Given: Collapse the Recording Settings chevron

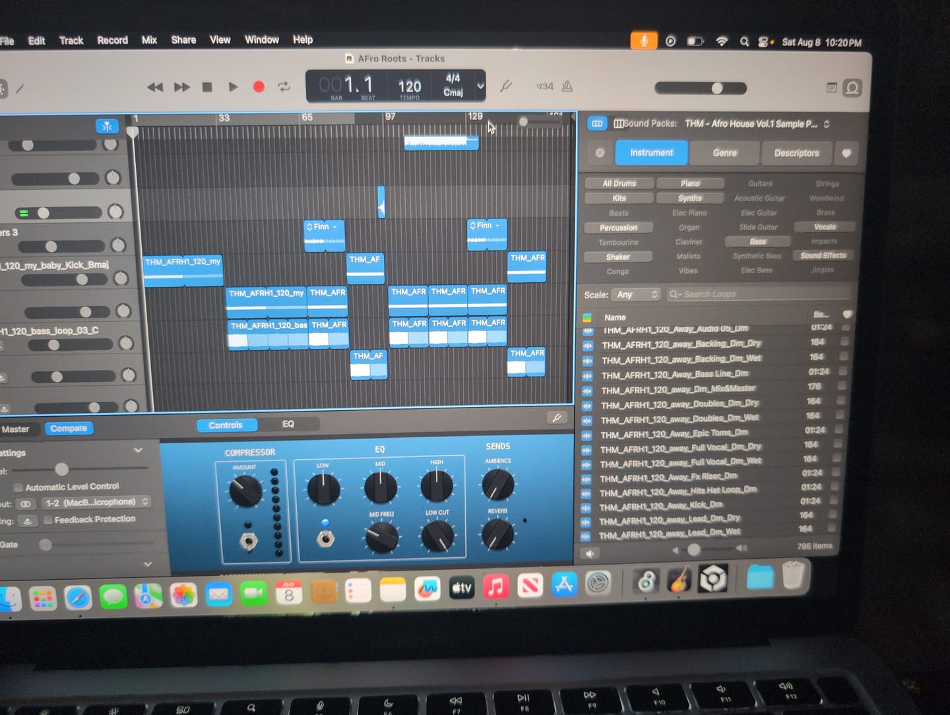Looking at the screenshot, I should [139, 451].
